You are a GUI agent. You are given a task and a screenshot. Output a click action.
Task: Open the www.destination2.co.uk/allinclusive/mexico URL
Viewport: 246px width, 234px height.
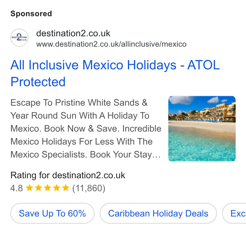(111, 44)
